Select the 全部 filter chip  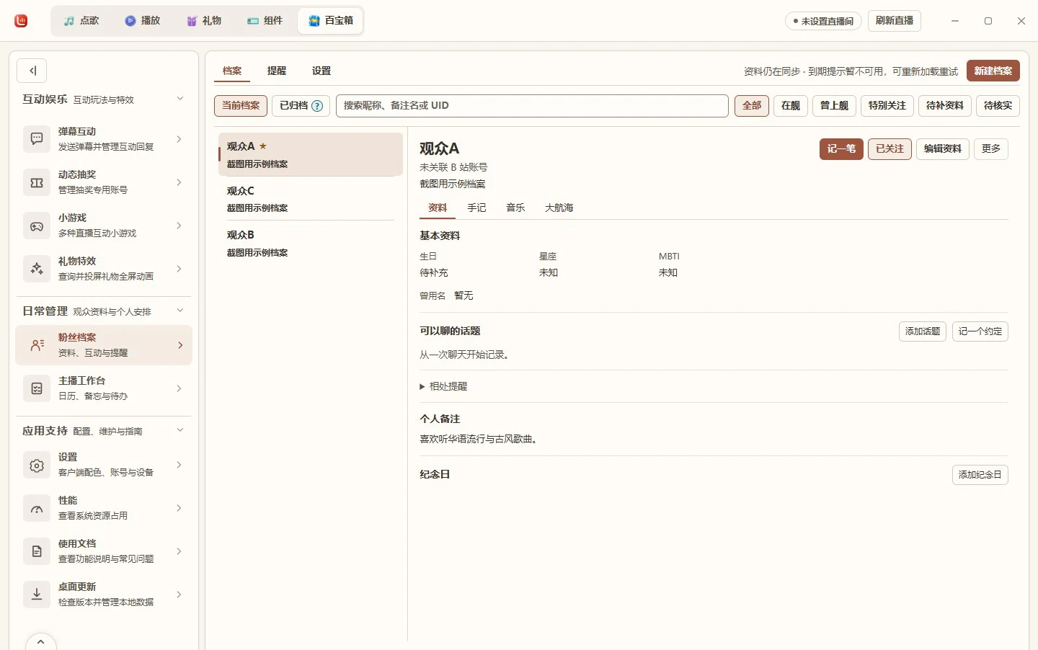(752, 105)
